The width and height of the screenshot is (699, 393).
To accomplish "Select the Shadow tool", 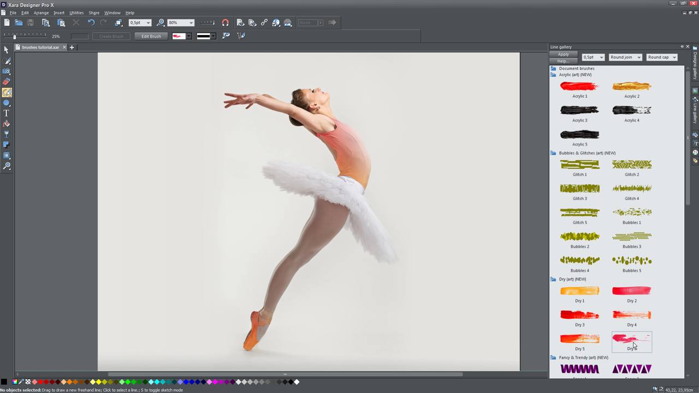I will tap(7, 145).
